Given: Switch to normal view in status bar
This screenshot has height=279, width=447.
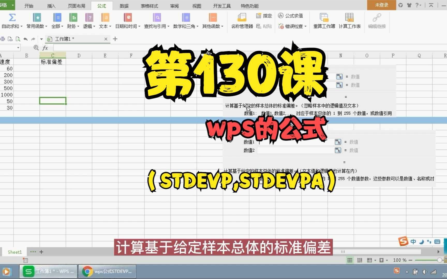Looking at the screenshot, I should coord(350,260).
